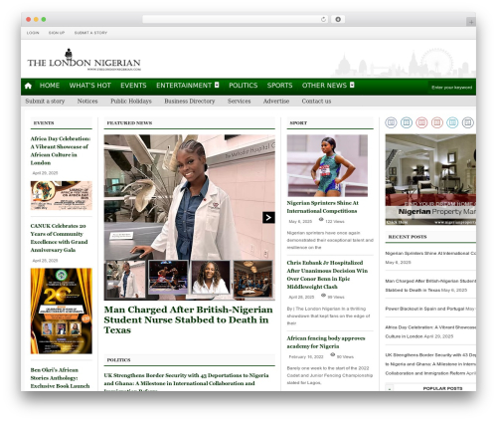Open African fencing body approves academy article
497x421 pixels.
click(x=326, y=342)
